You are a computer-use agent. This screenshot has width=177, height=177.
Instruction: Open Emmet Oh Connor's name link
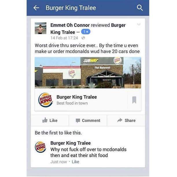[x=70, y=25]
